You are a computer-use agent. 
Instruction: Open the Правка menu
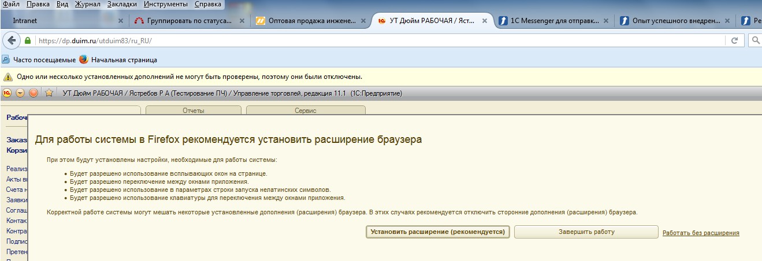39,5
